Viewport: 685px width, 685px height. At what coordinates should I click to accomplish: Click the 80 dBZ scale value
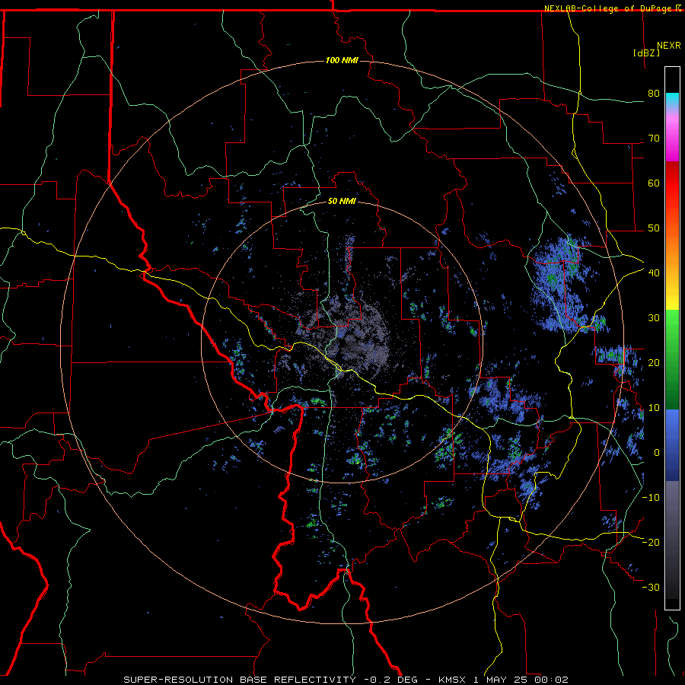click(654, 94)
